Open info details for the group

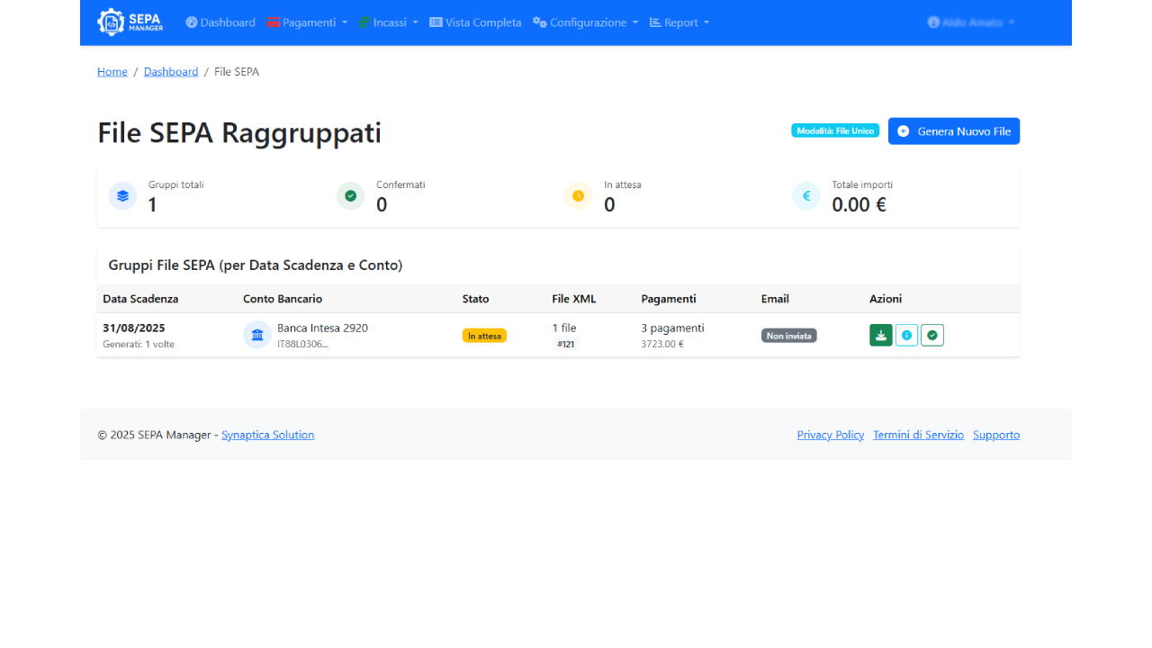point(906,335)
